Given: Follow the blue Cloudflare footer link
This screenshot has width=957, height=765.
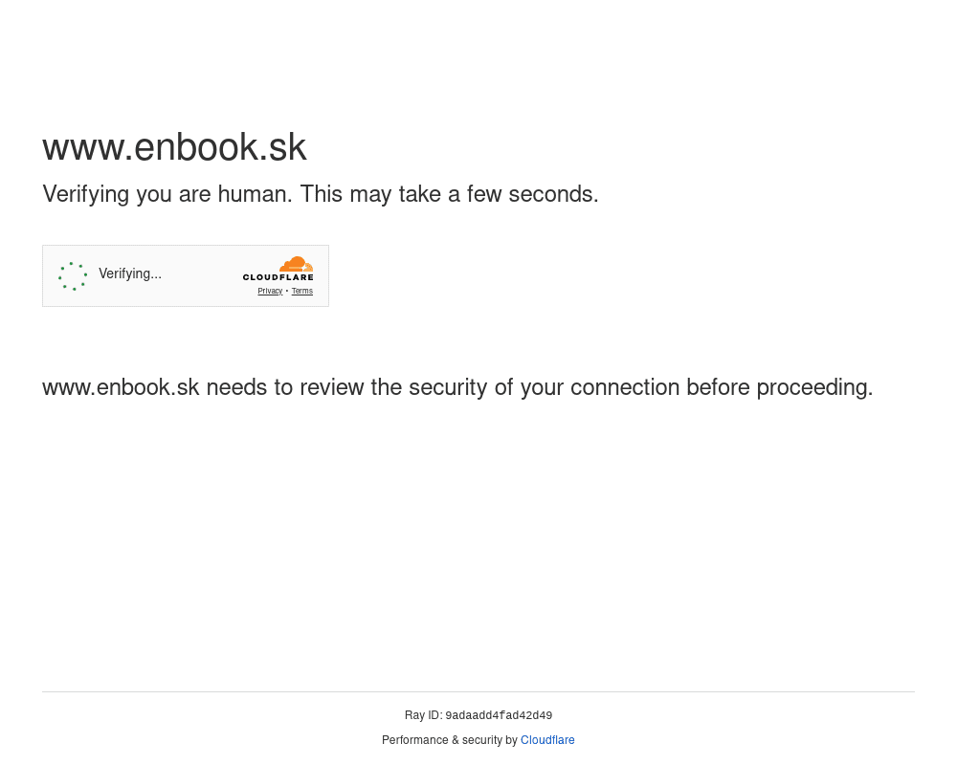Looking at the screenshot, I should click(x=547, y=740).
